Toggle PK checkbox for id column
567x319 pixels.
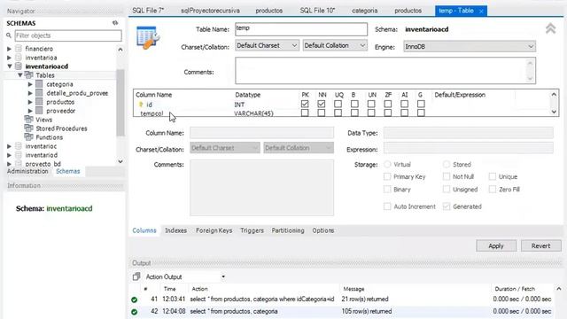(x=305, y=105)
